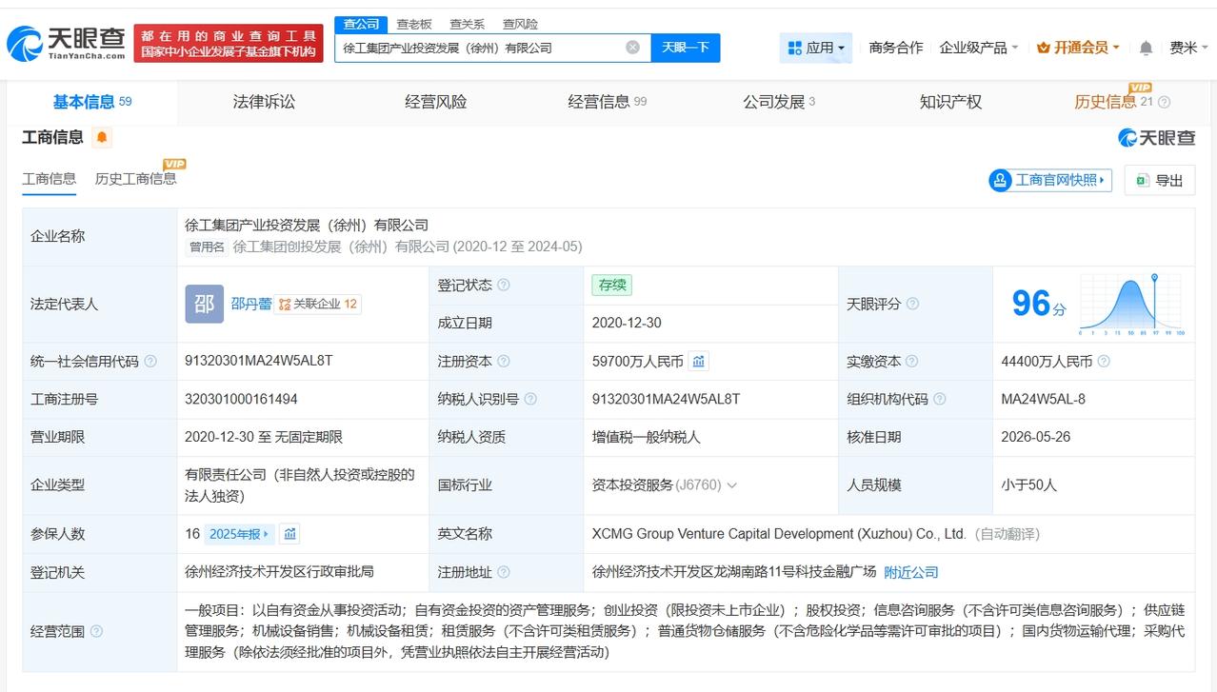The image size is (1217, 692).
Task: Click the establishment date 2020-12-30
Action: tap(627, 323)
